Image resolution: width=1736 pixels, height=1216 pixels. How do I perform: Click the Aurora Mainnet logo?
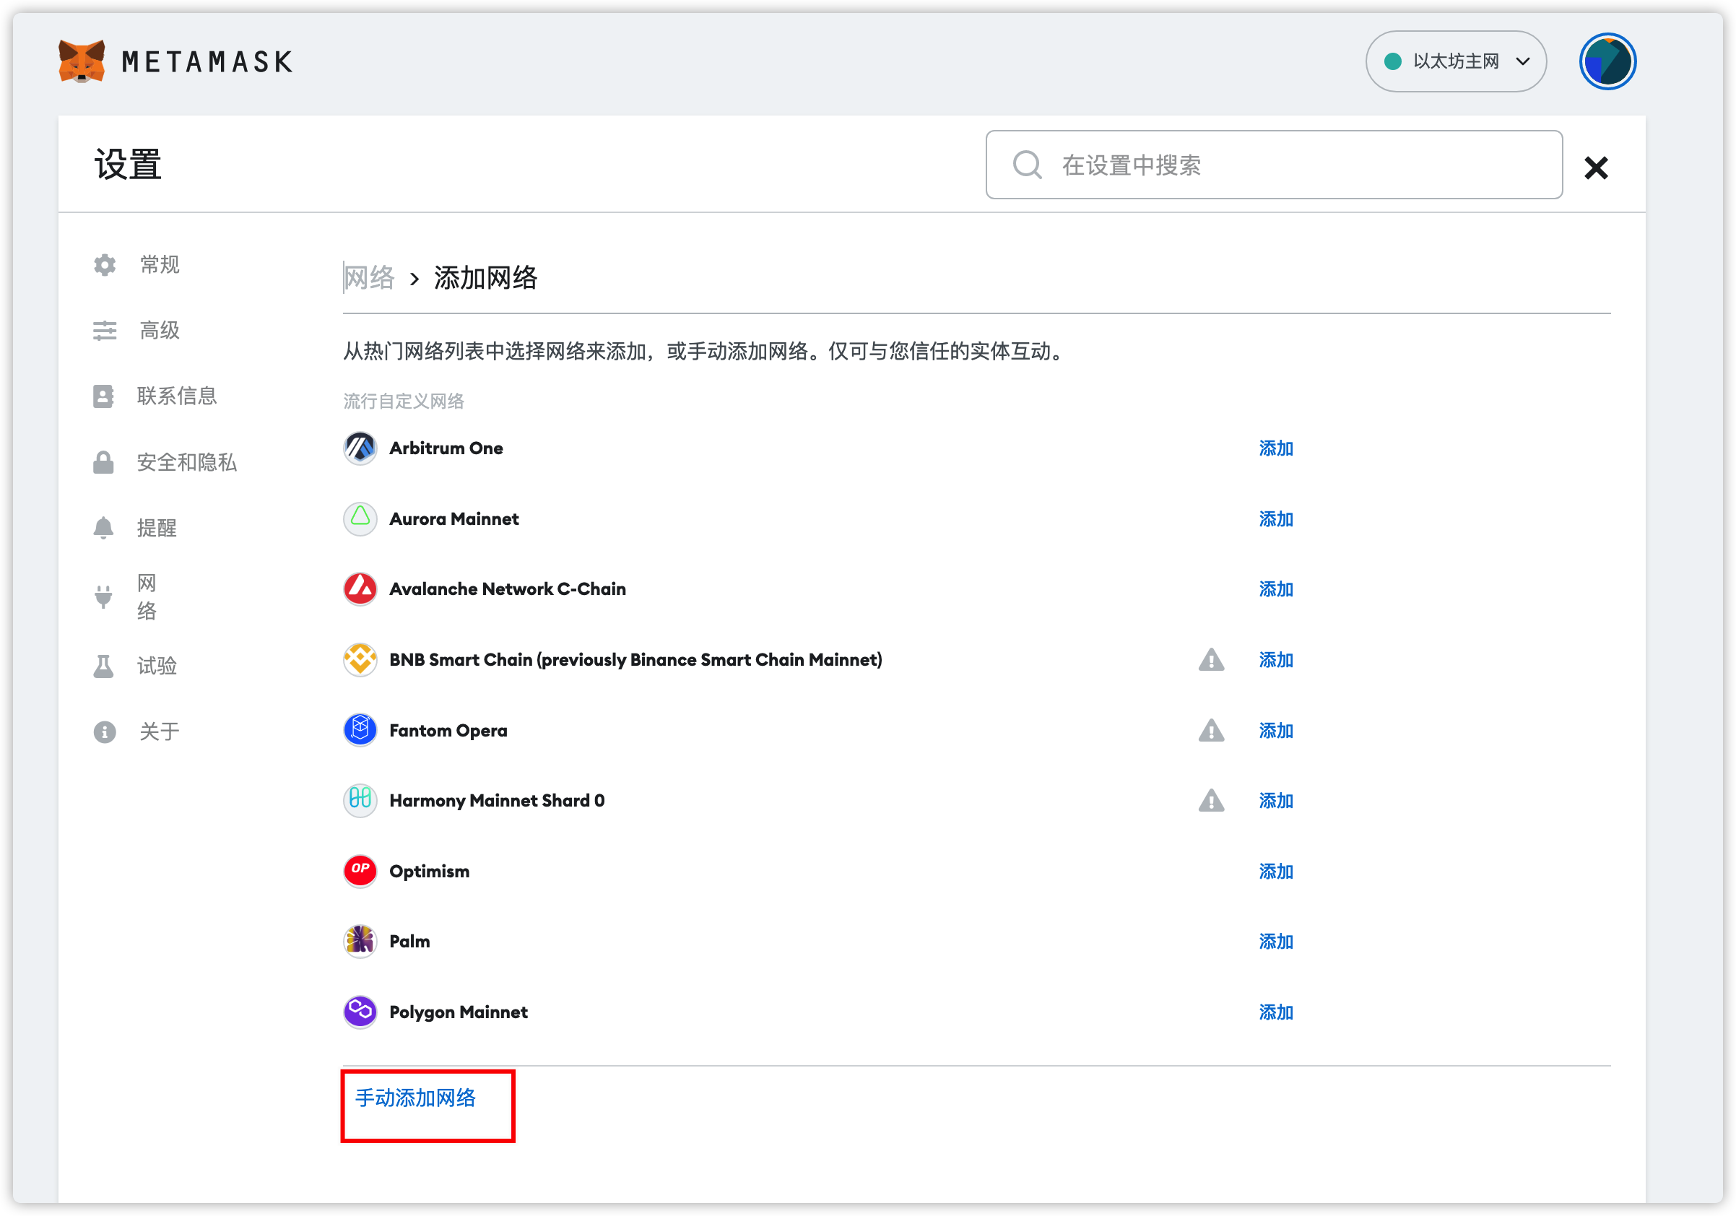pyautogui.click(x=360, y=518)
